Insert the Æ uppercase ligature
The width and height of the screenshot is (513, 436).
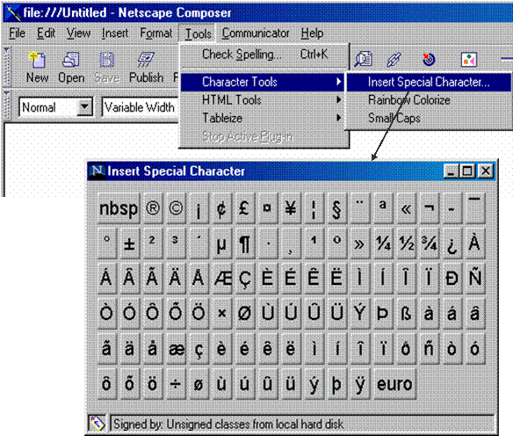click(x=221, y=279)
